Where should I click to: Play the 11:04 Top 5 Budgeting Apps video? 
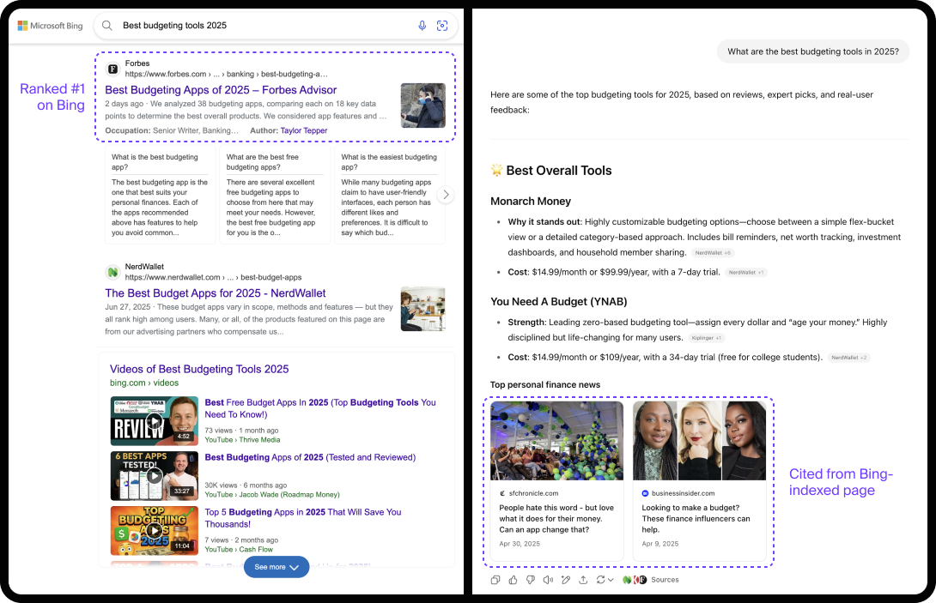[x=154, y=531]
